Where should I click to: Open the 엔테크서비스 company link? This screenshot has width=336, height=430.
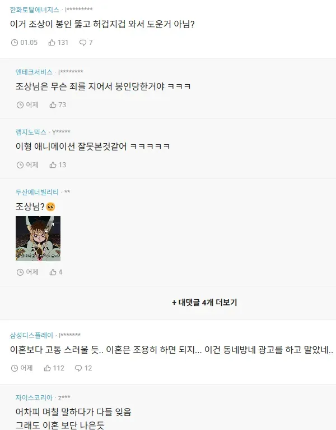pyautogui.click(x=34, y=72)
